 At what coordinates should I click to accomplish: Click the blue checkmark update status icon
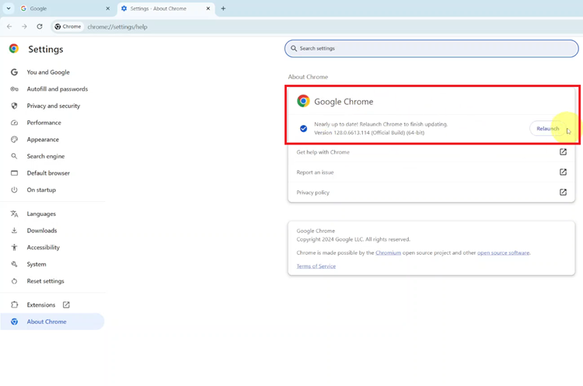(303, 129)
